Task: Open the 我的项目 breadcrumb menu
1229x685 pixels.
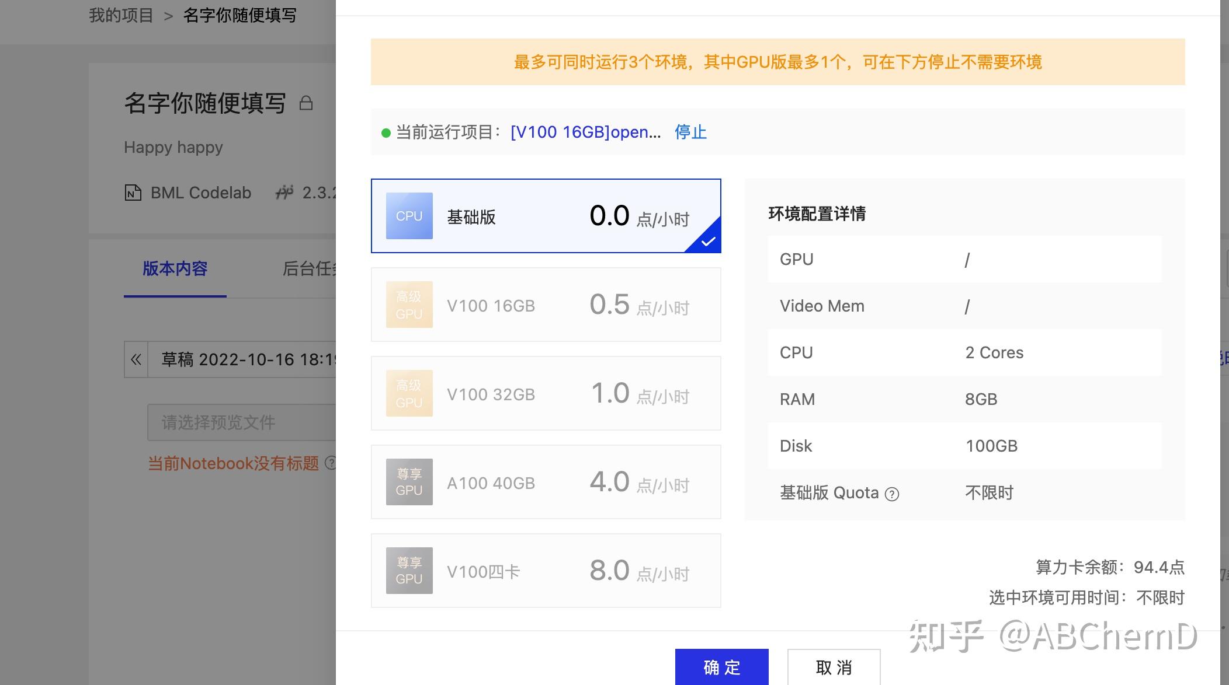Action: pos(120,15)
